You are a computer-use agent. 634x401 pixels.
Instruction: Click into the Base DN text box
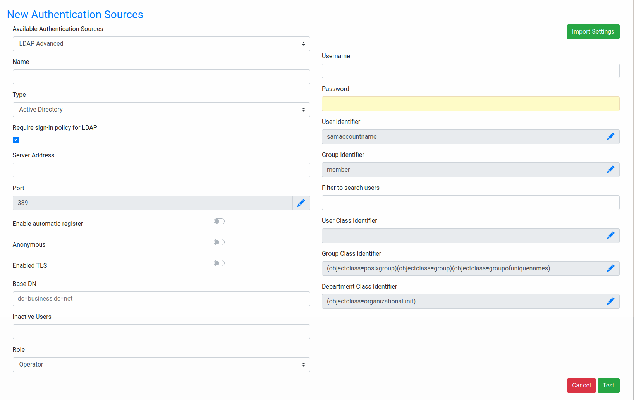tap(161, 299)
